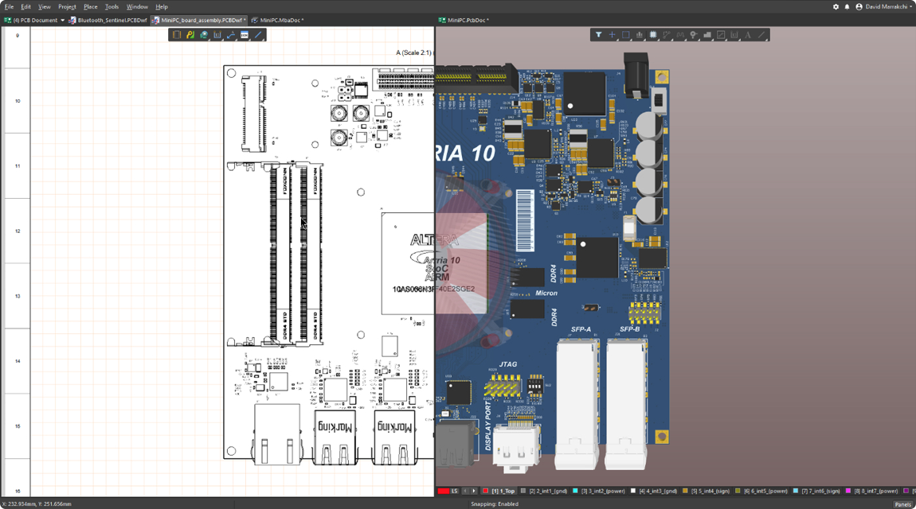Open the Place menu
The image size is (916, 509).
click(91, 6)
